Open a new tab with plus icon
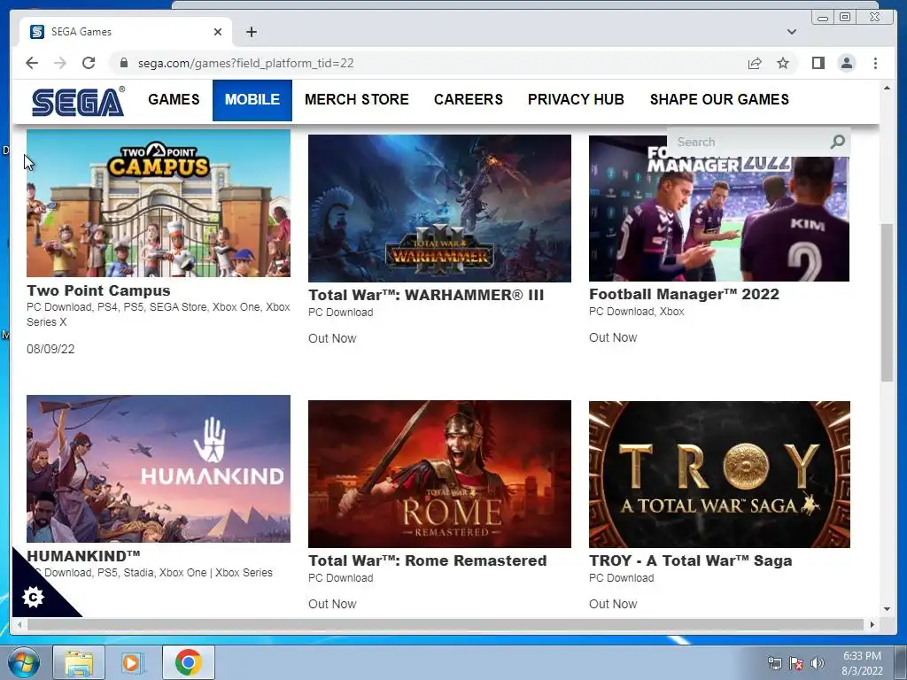 pos(251,32)
